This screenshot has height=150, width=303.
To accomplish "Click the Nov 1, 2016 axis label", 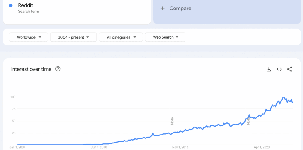I will (x=180, y=147).
